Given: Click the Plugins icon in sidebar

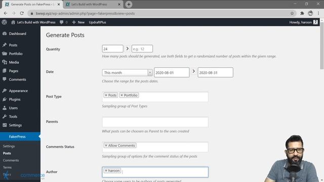Looking at the screenshot, I should pos(5,99).
